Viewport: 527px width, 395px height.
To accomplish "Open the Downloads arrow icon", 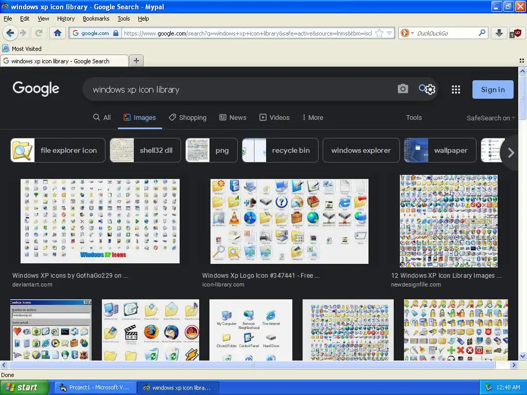I will coord(499,33).
